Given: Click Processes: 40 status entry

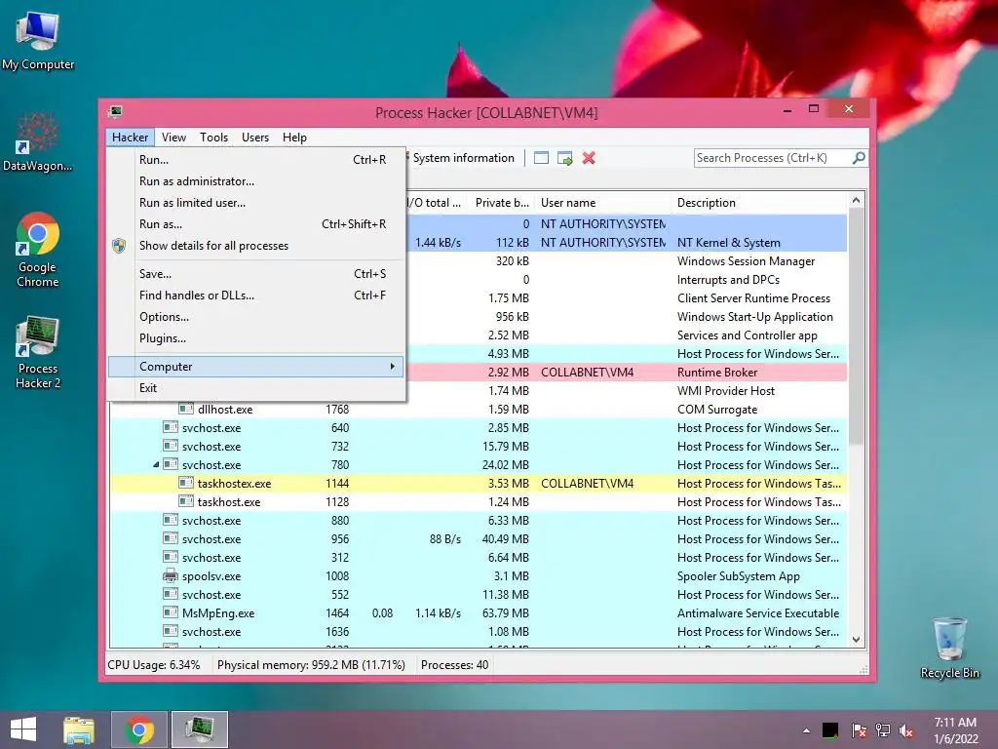Looking at the screenshot, I should point(454,665).
